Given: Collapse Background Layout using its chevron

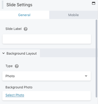Looking at the screenshot, I should coord(3,53).
